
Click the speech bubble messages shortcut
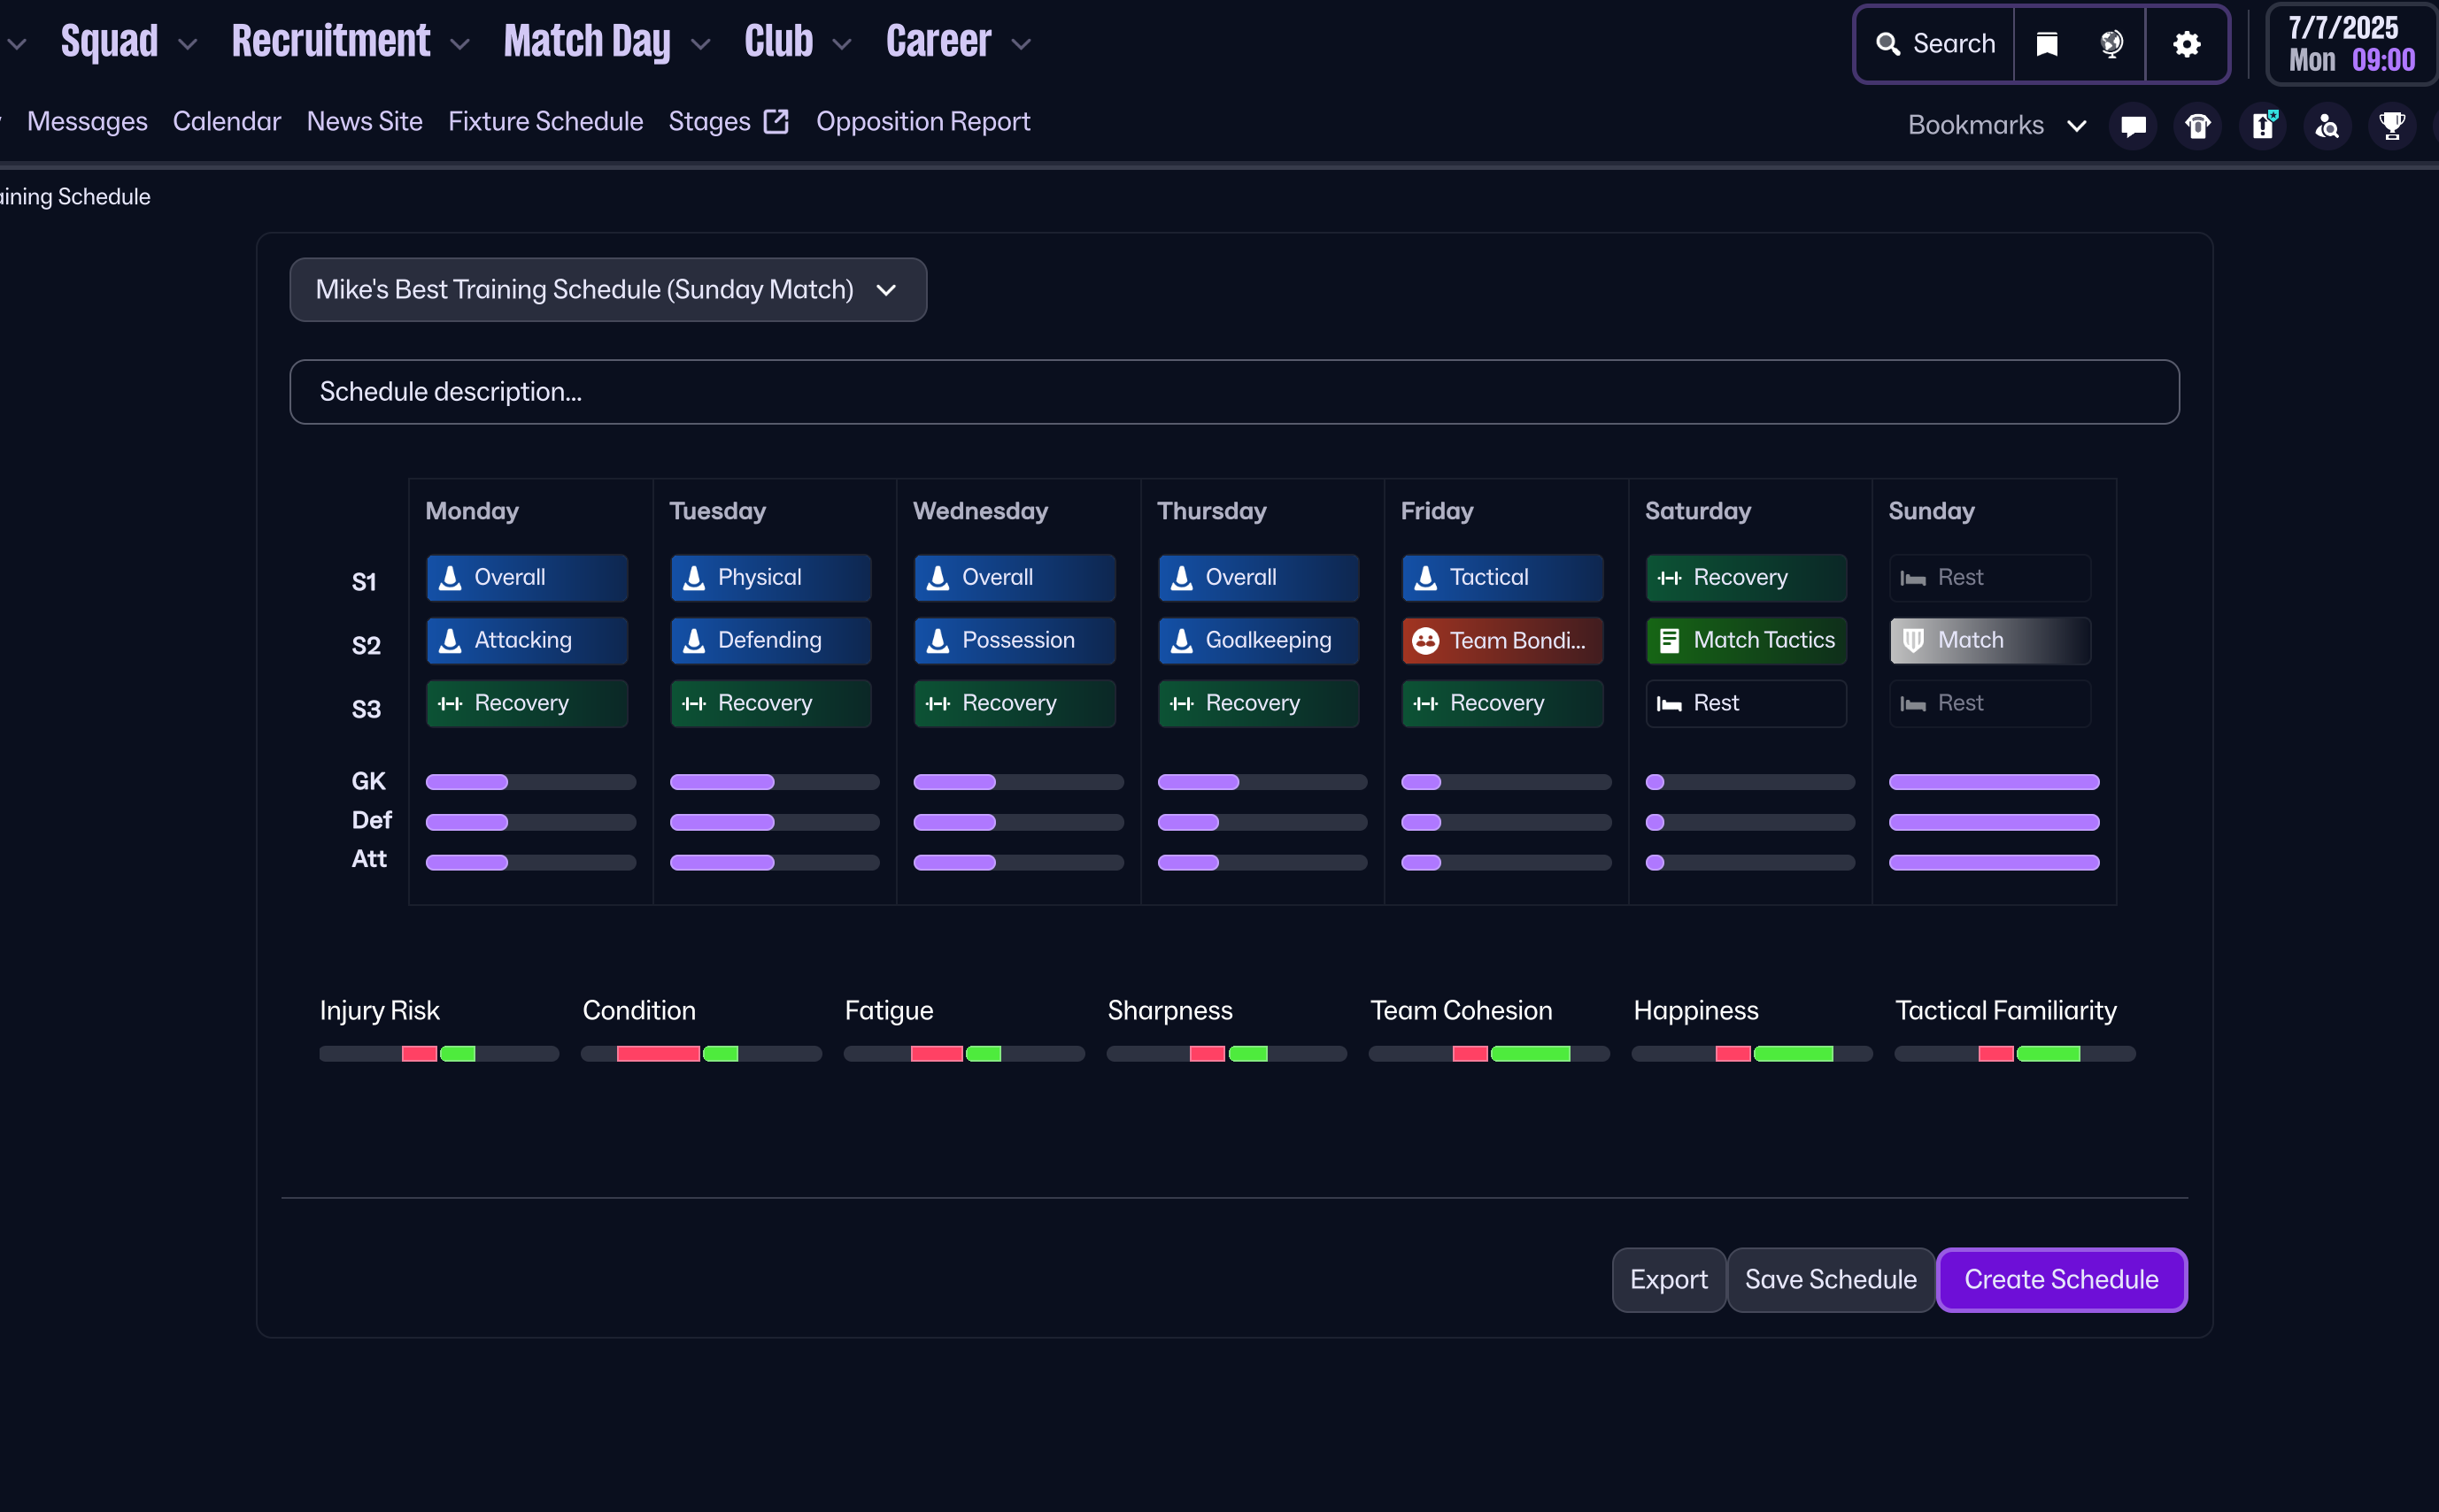pyautogui.click(x=2133, y=126)
